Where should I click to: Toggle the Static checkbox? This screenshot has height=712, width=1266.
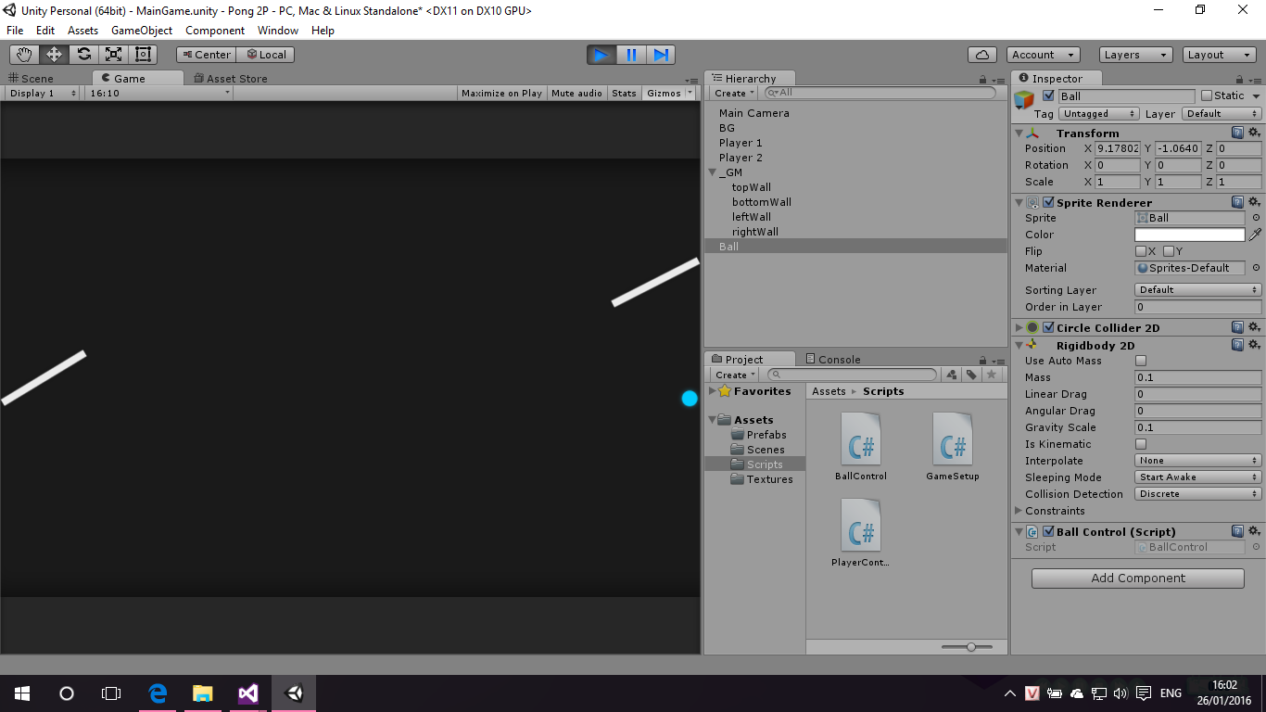[x=1206, y=95]
